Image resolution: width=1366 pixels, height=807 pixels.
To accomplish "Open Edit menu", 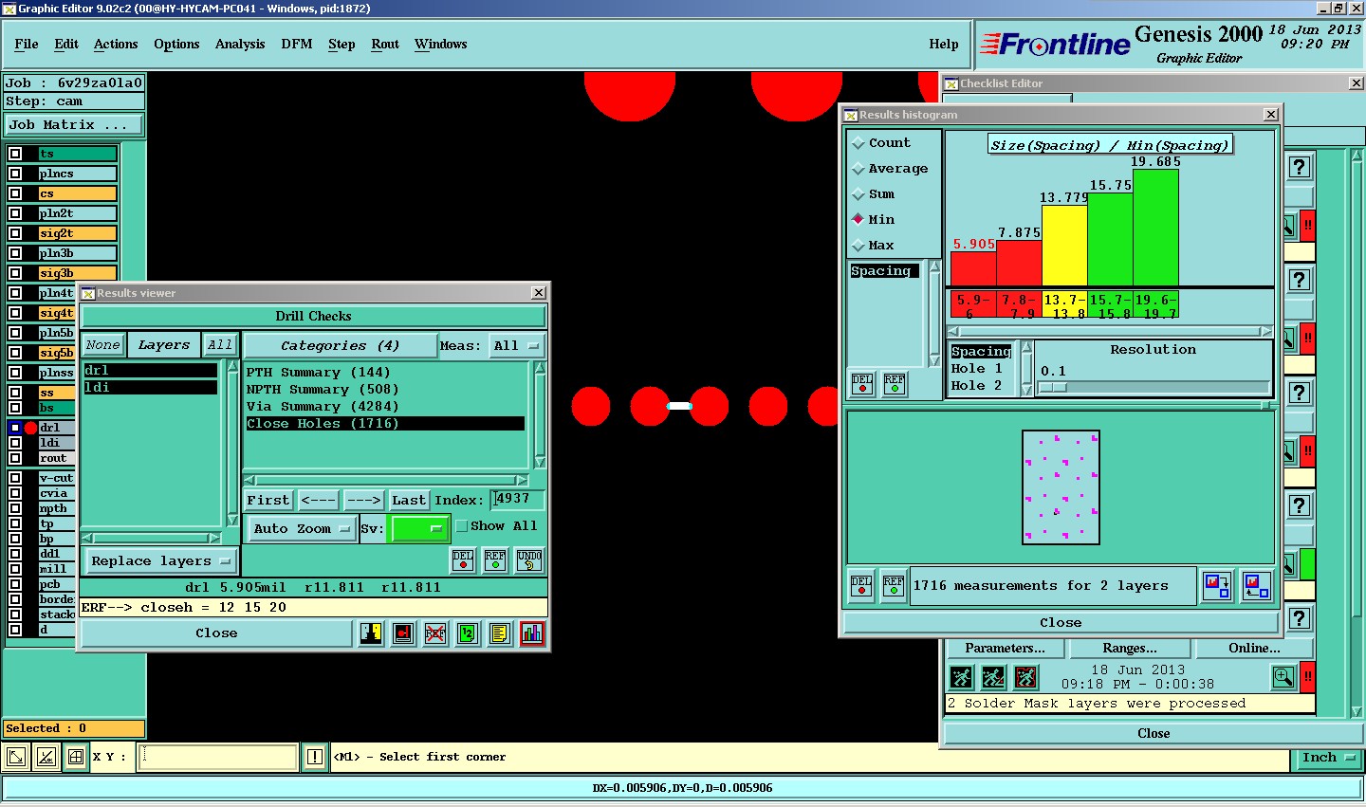I will (66, 44).
